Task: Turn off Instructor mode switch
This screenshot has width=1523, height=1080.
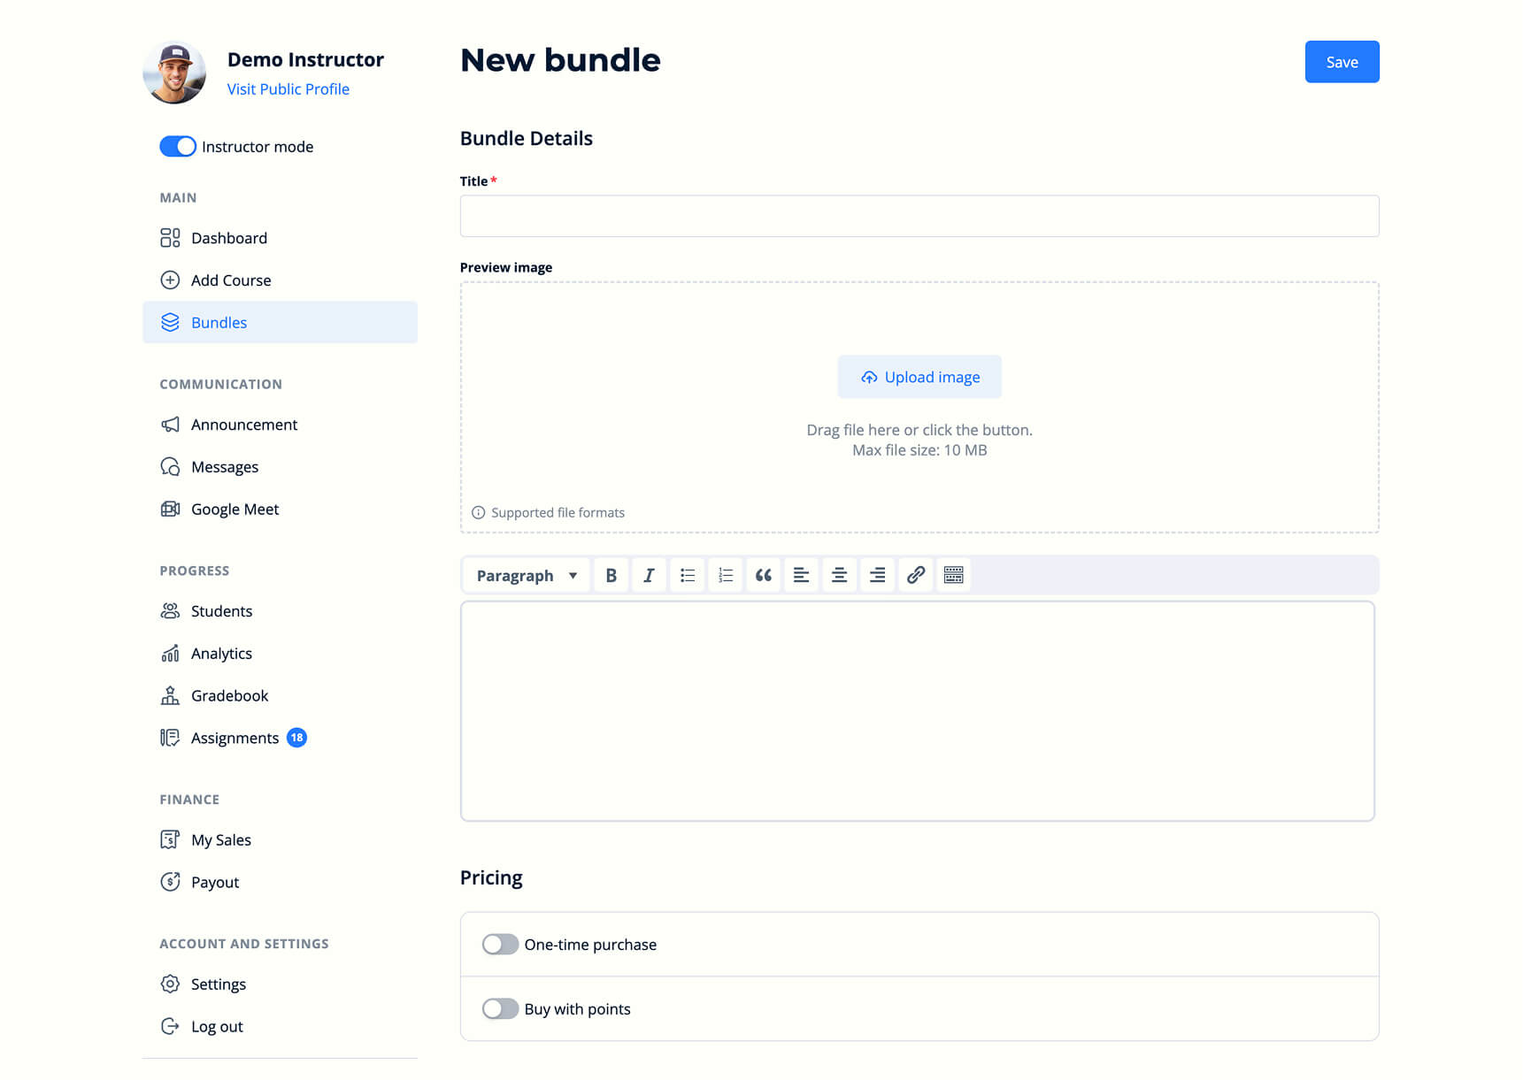Action: [x=178, y=147]
